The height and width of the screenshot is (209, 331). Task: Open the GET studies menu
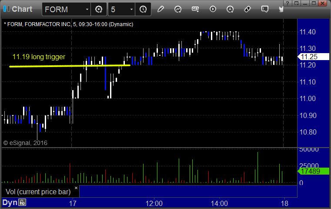[x=195, y=9]
